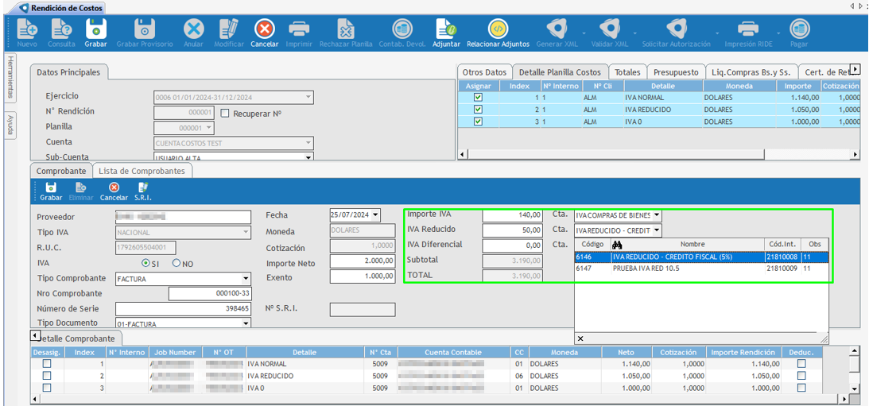The height and width of the screenshot is (406, 869).
Task: Open Relacionar Adjuntos icon
Action: pos(498,29)
